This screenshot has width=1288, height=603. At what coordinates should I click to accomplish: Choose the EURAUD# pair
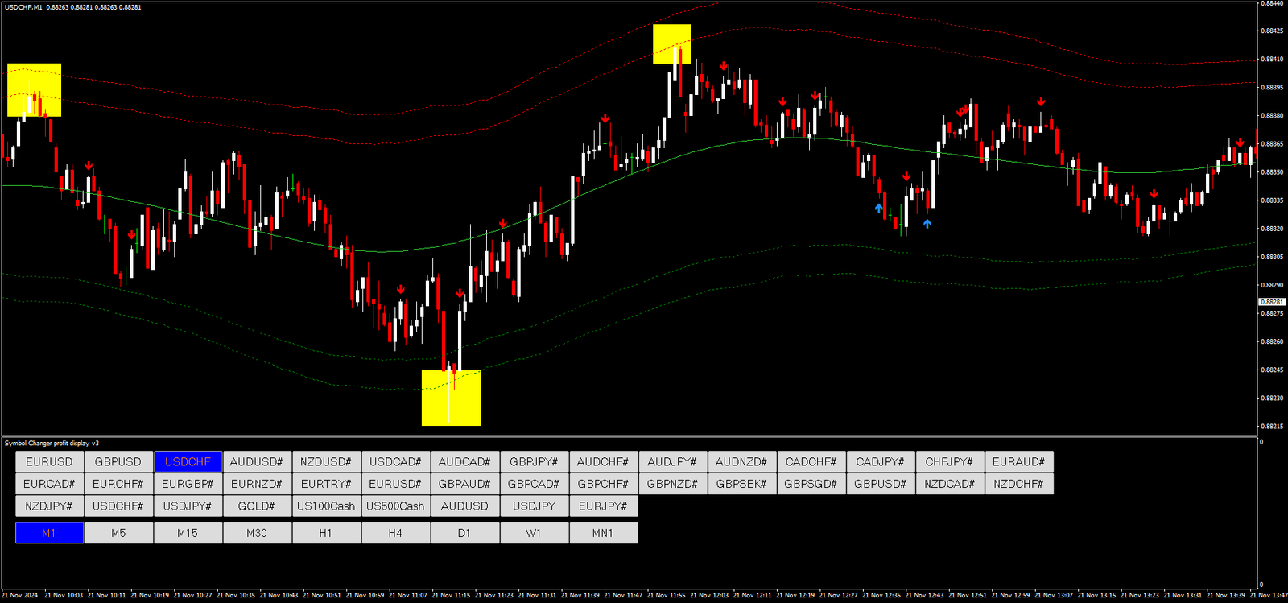pyautogui.click(x=1018, y=462)
